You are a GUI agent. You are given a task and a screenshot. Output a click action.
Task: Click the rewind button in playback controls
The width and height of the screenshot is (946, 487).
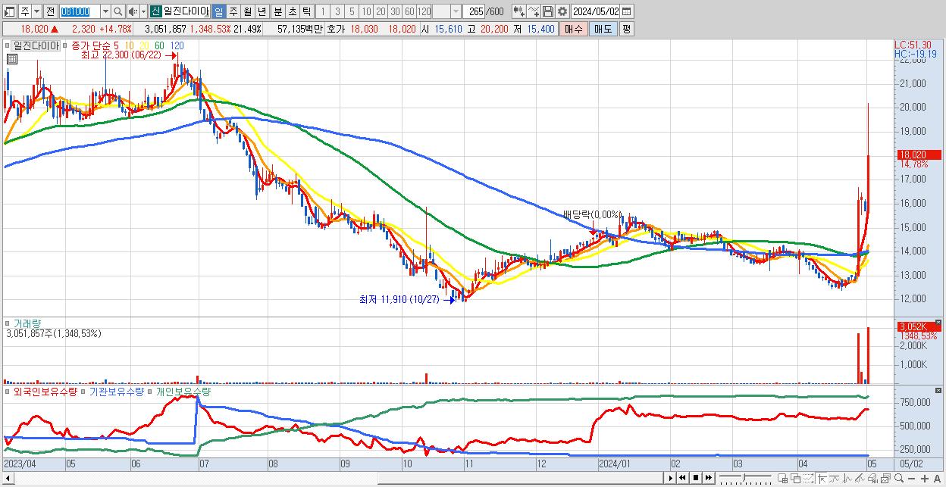pos(683,478)
